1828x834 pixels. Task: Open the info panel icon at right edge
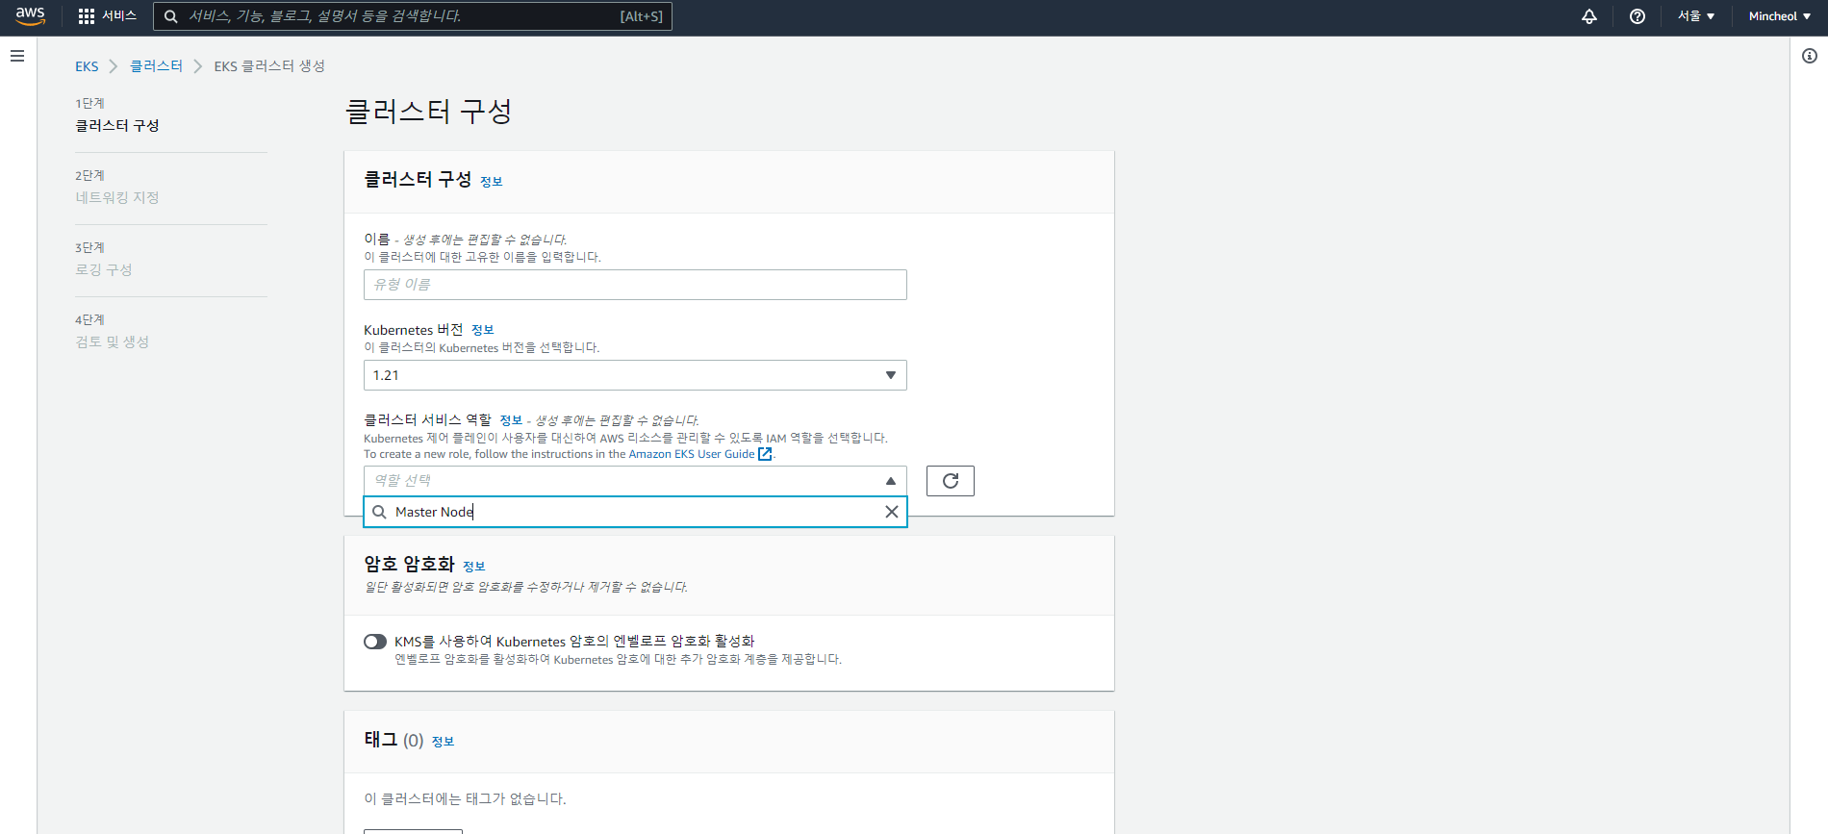pos(1810,56)
